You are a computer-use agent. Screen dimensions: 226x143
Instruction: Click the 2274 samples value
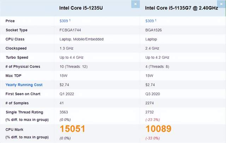point(149,103)
